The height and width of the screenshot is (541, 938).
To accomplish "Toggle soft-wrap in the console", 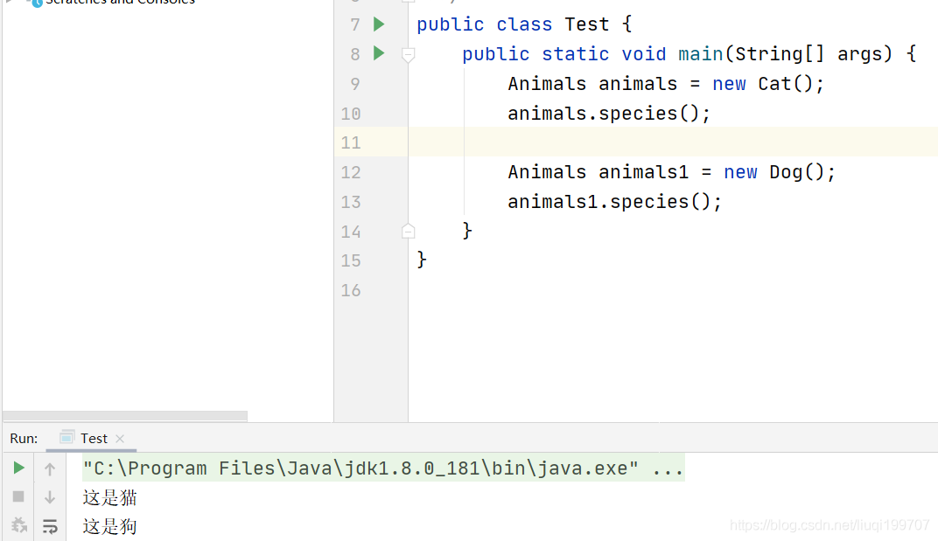I will [50, 526].
